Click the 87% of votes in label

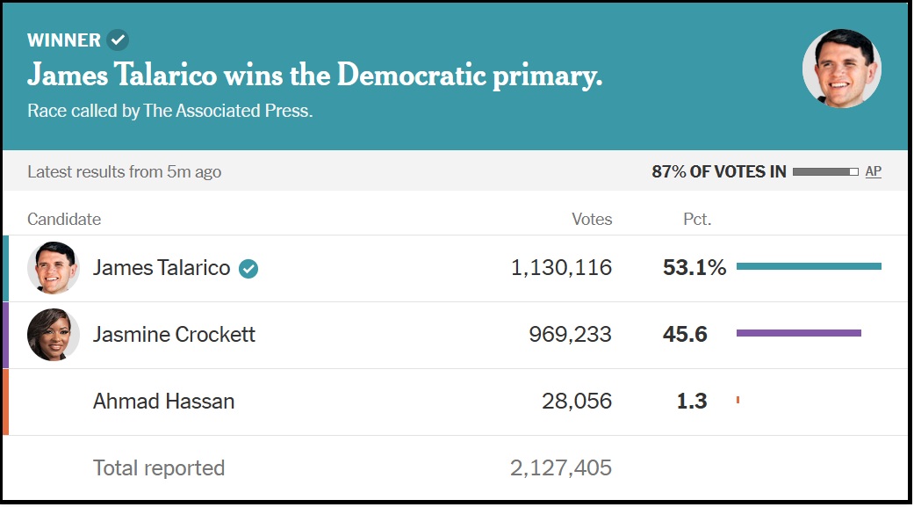[x=718, y=171]
